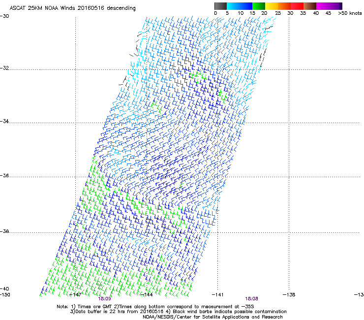Click the "0" label under the color bar
This screenshot has width=364, height=320.
(215, 13)
